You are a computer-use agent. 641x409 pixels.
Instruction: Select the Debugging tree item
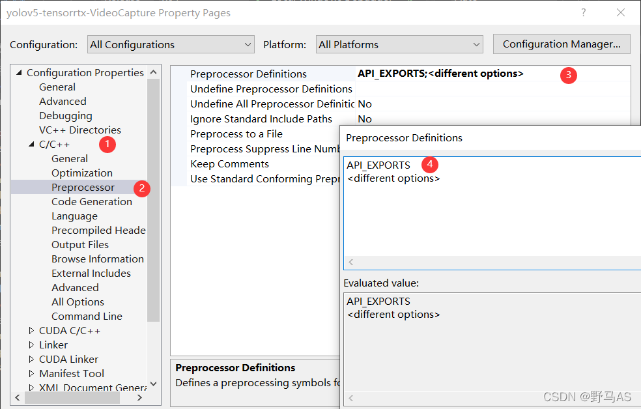point(65,115)
